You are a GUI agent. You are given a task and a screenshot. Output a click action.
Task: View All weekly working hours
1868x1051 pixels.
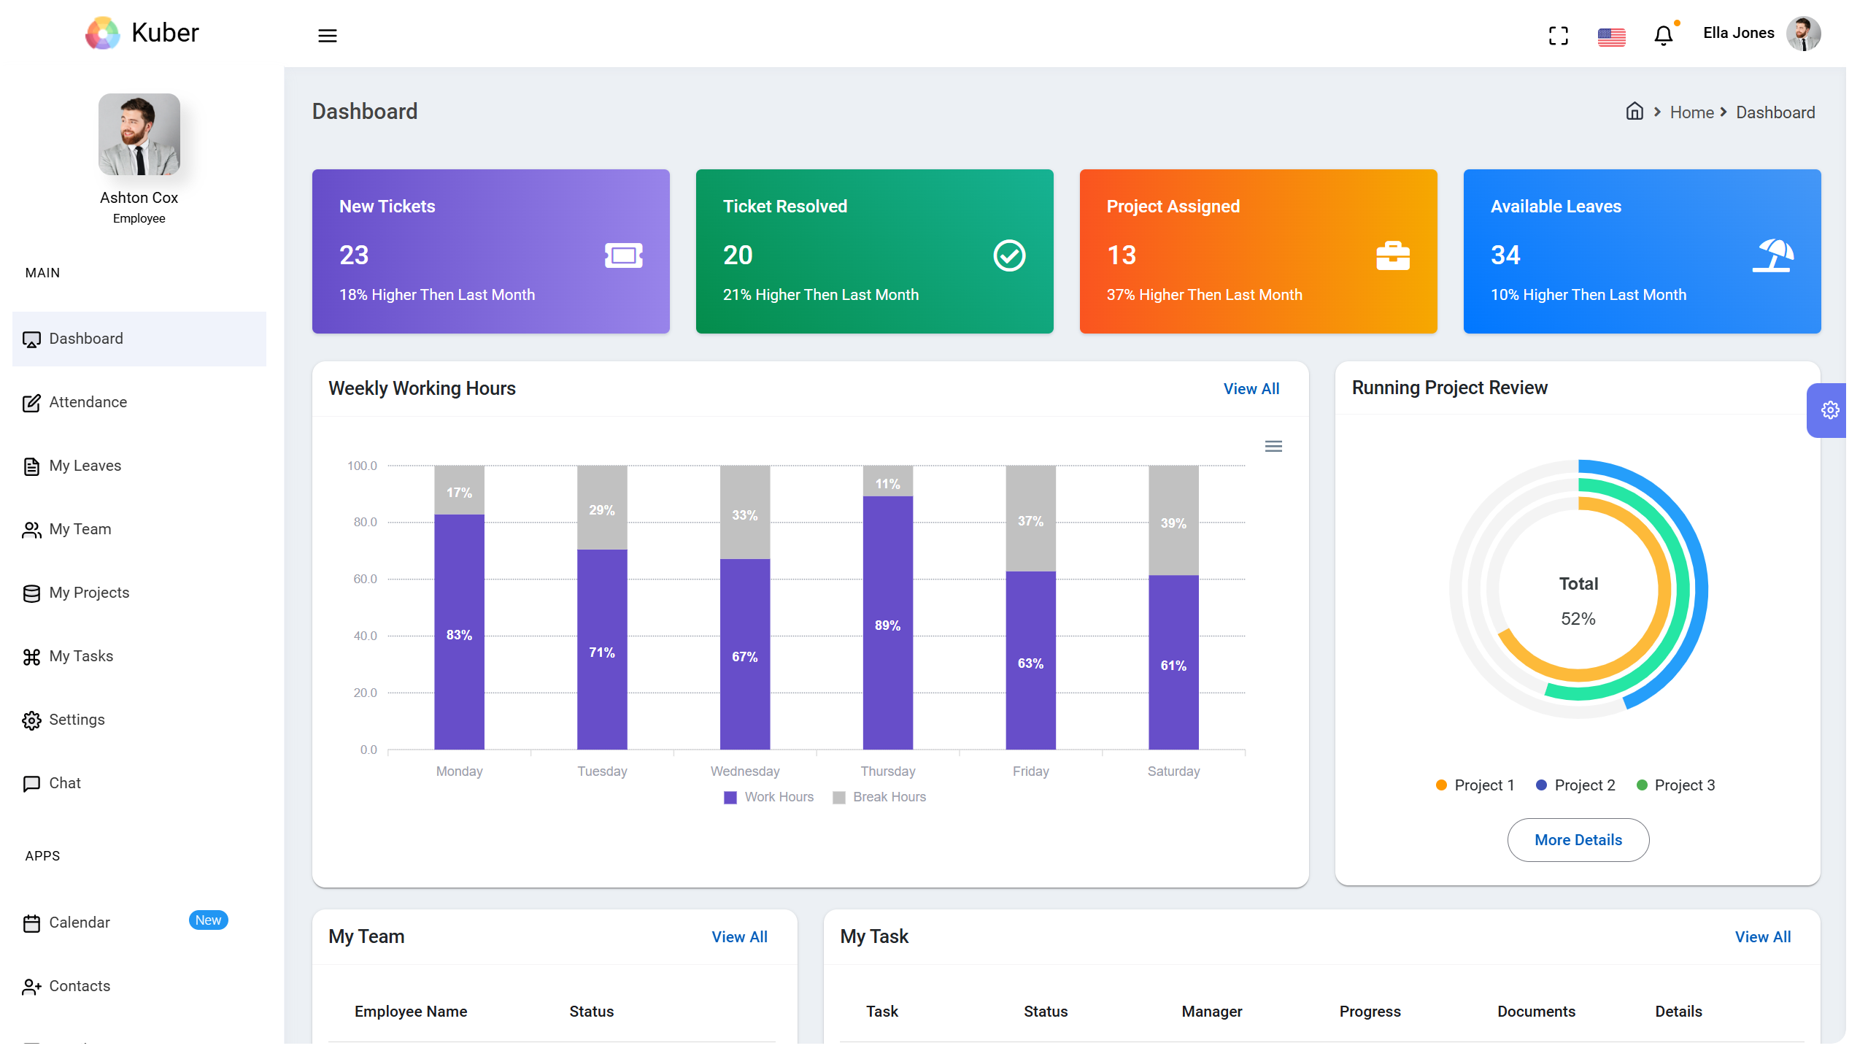point(1251,388)
